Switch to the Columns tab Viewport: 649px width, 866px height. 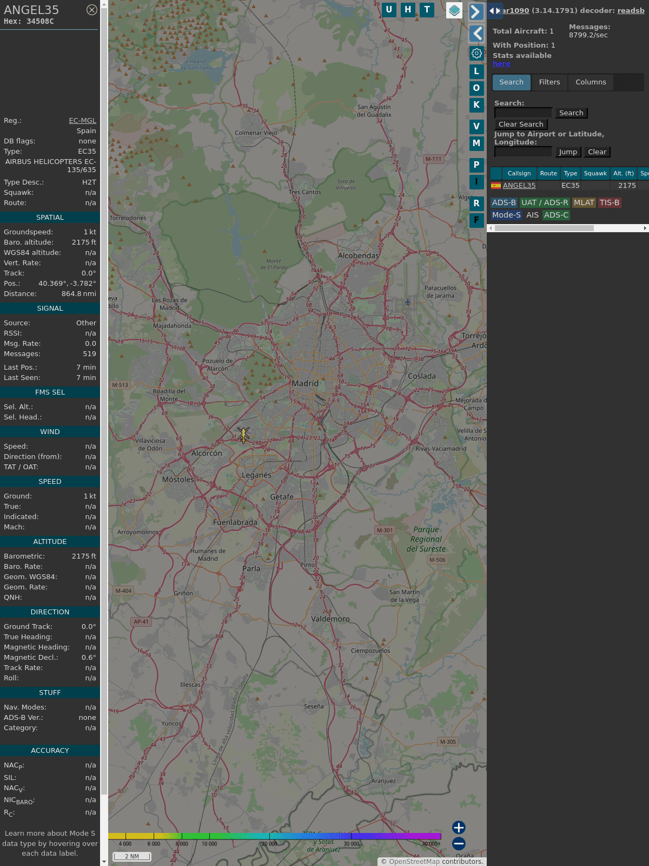pos(591,82)
